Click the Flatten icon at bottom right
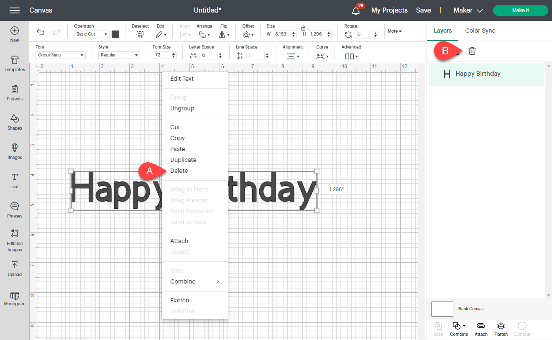552x340 pixels. [x=501, y=329]
